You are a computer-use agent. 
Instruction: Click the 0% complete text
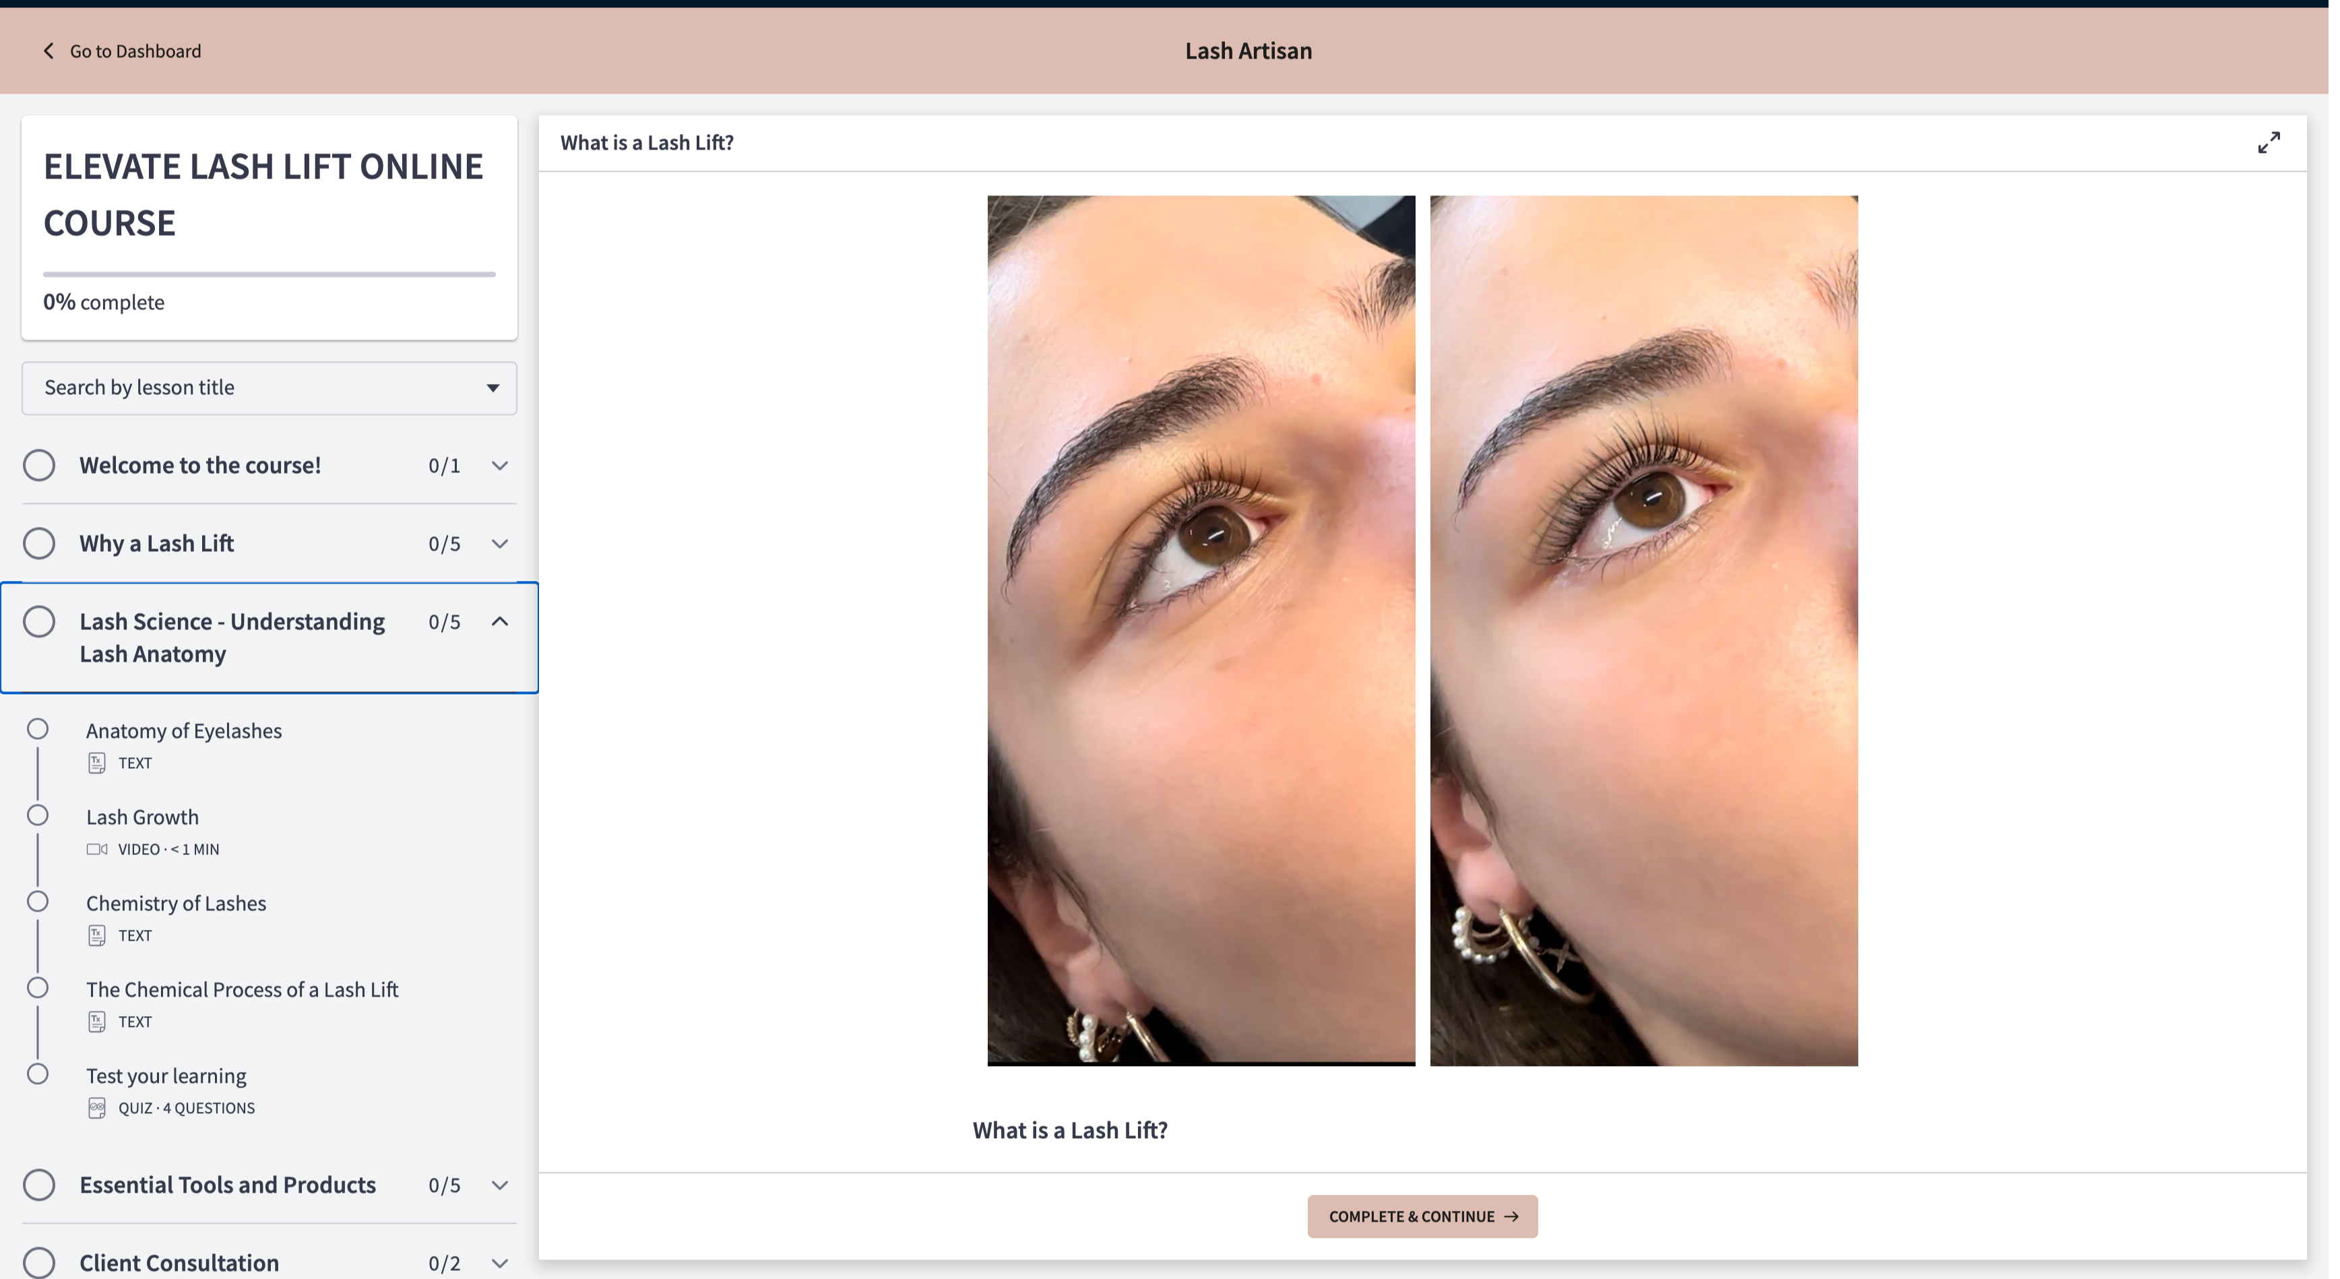(104, 303)
